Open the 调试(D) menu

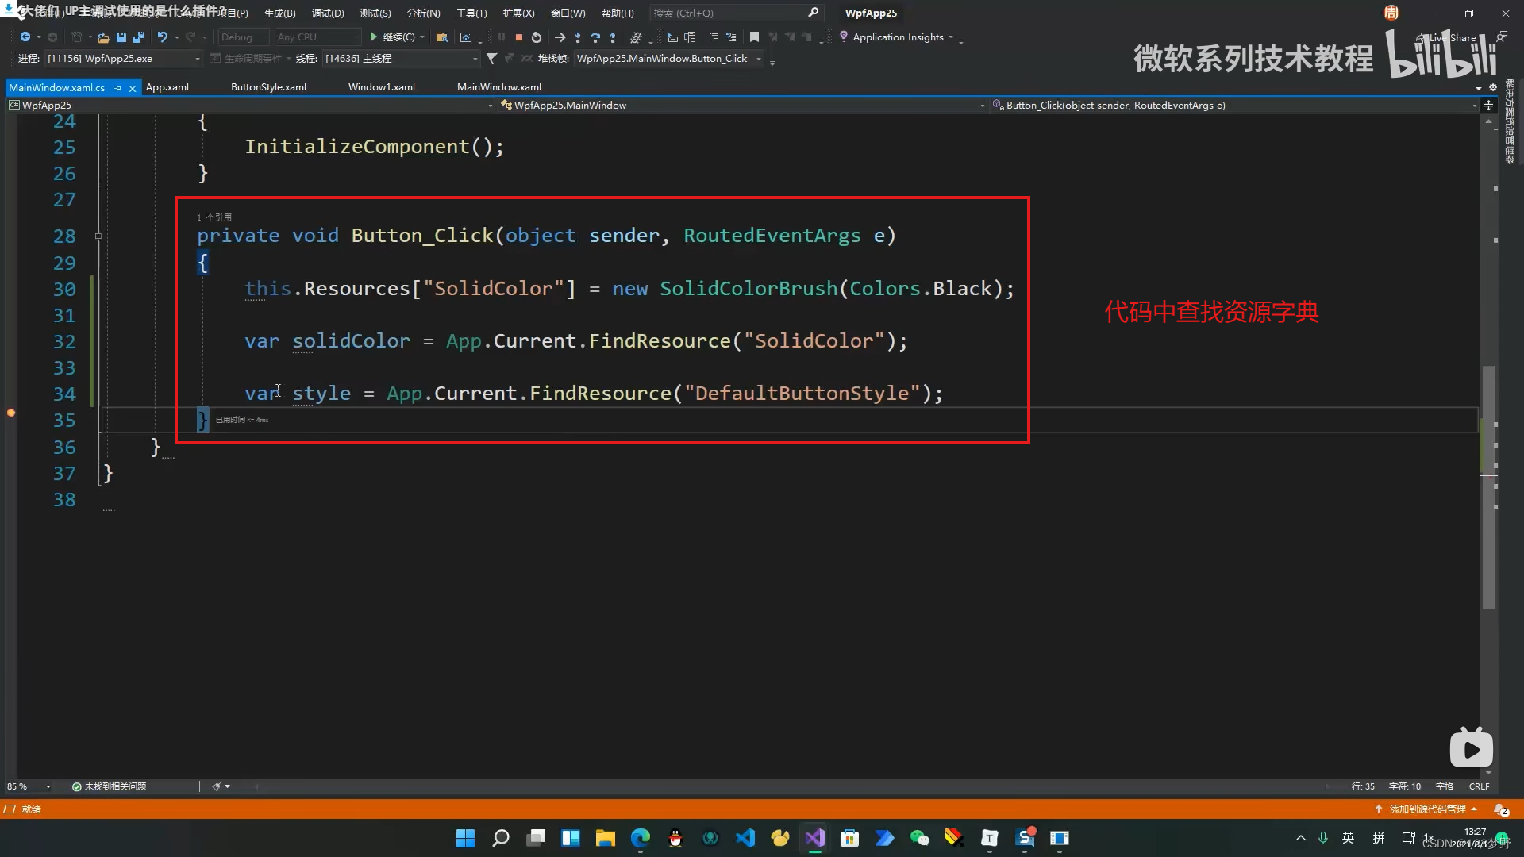[x=327, y=13]
